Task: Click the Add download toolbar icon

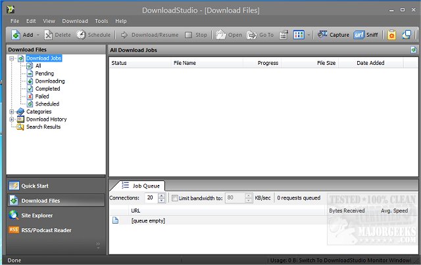Action: 16,35
